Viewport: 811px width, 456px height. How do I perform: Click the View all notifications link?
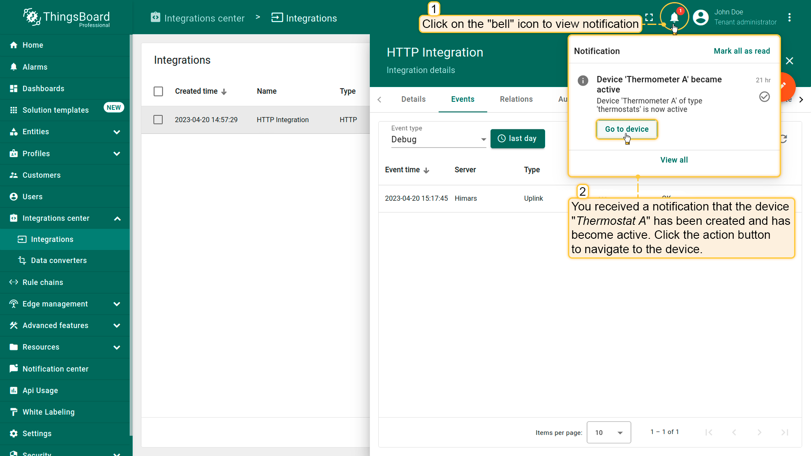pyautogui.click(x=674, y=160)
